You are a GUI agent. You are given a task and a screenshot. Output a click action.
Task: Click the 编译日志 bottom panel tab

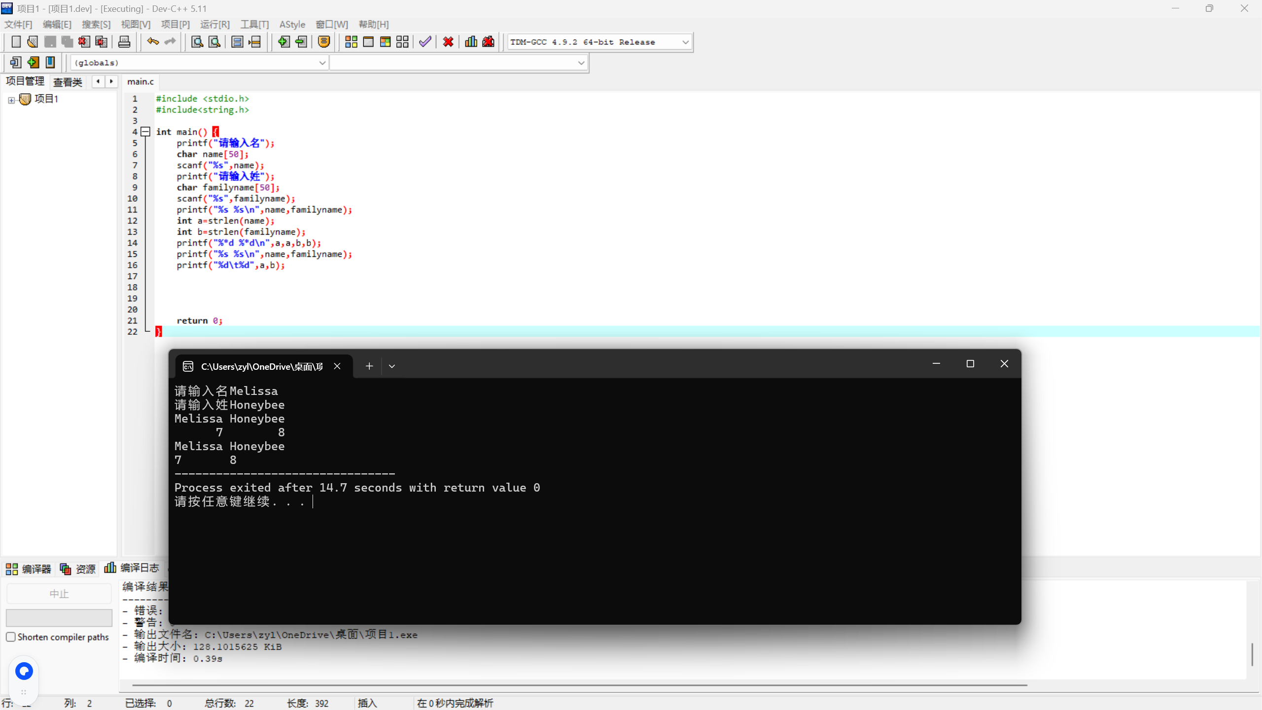tap(132, 568)
